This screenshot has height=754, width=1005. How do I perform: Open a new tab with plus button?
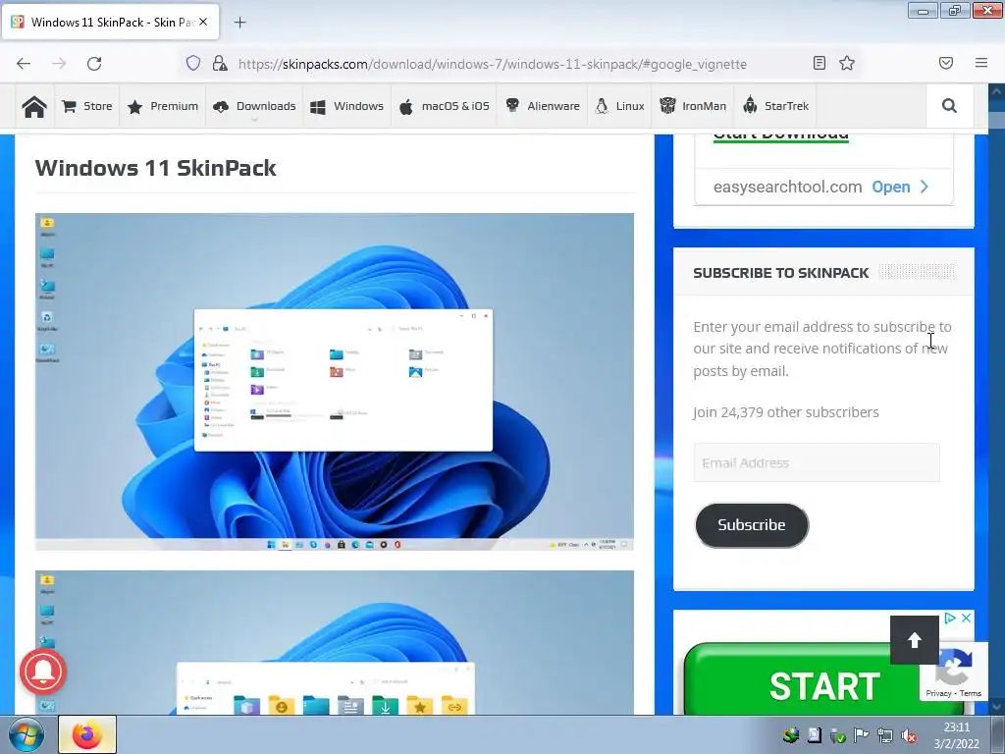point(239,23)
